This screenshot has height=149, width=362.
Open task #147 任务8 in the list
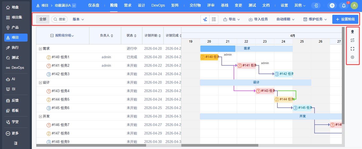click(x=60, y=133)
